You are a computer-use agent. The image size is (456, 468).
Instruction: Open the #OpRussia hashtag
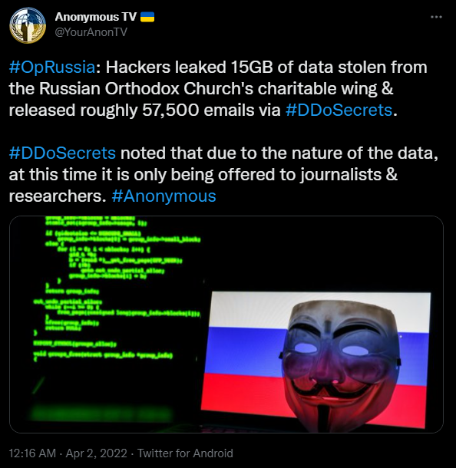52,68
